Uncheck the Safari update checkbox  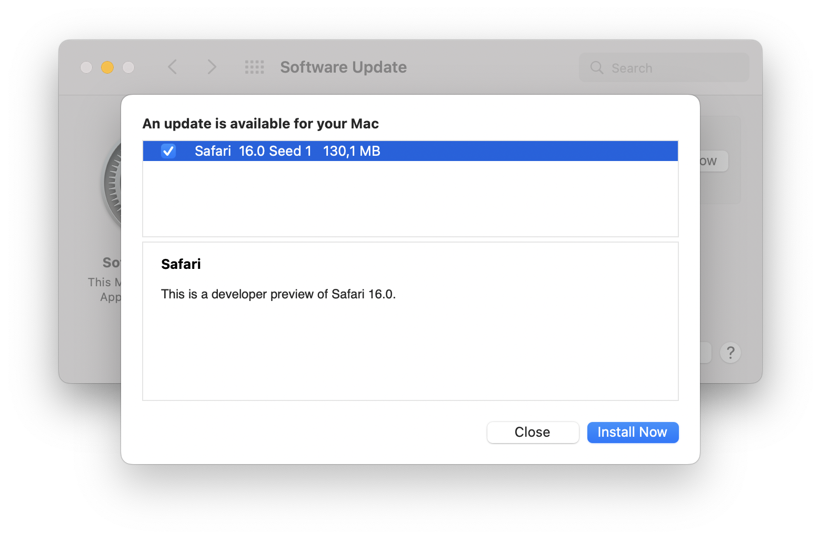pos(168,151)
